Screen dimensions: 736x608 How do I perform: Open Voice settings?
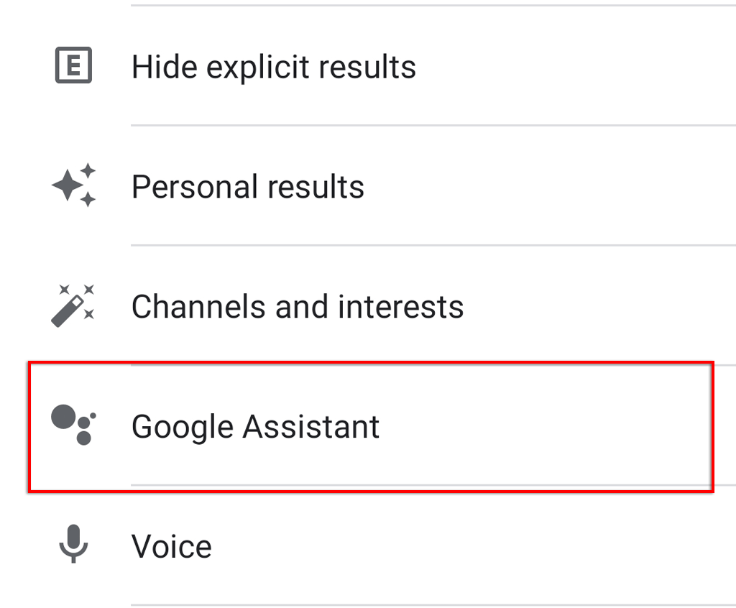pos(368,545)
